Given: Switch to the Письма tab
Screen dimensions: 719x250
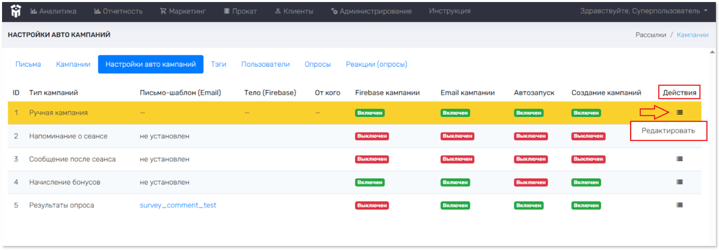Looking at the screenshot, I should point(28,65).
